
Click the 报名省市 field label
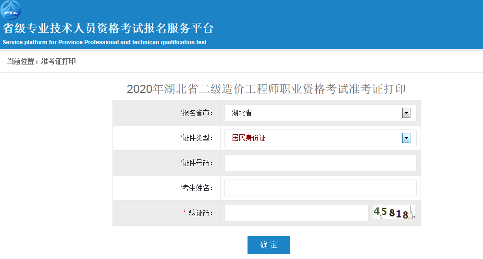point(197,113)
